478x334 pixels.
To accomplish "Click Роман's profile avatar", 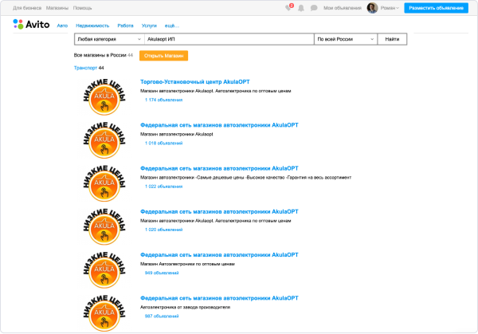I will pos(371,8).
